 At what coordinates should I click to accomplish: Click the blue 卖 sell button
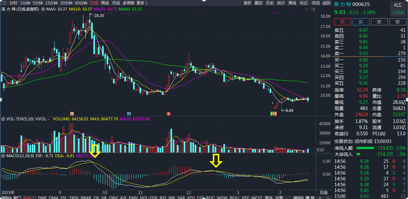[361, 22]
